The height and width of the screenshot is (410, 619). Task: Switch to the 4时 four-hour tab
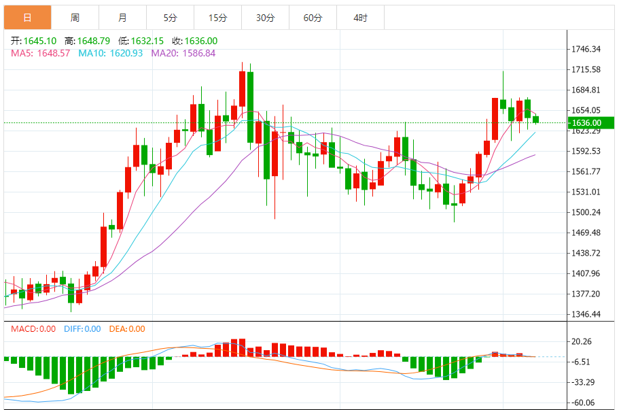tap(360, 18)
